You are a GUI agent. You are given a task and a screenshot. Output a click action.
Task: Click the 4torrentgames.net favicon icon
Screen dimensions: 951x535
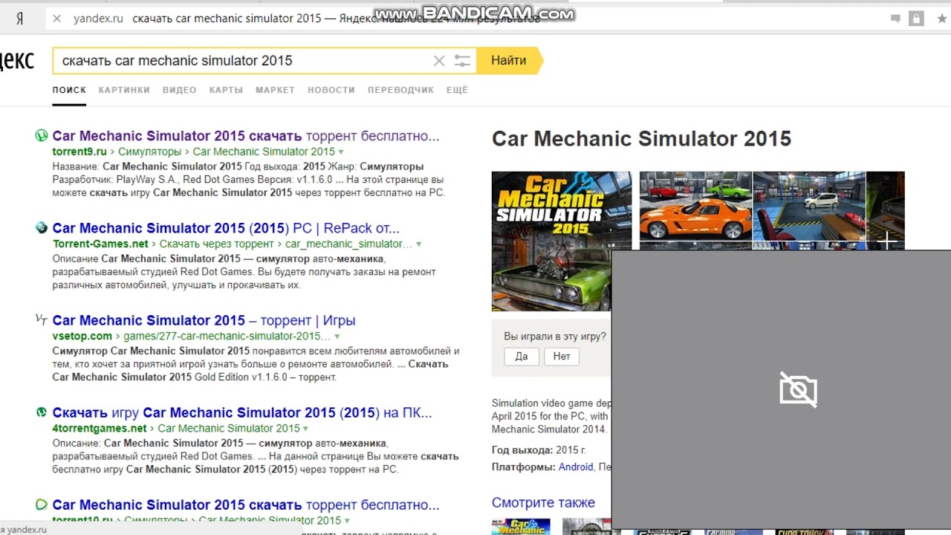coord(42,412)
